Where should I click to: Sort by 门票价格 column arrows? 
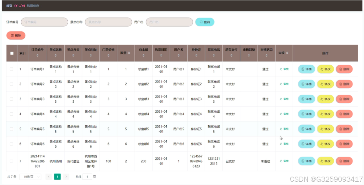(108, 55)
